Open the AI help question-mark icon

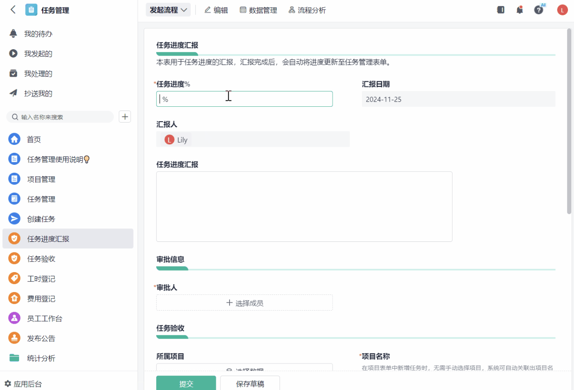pyautogui.click(x=539, y=10)
